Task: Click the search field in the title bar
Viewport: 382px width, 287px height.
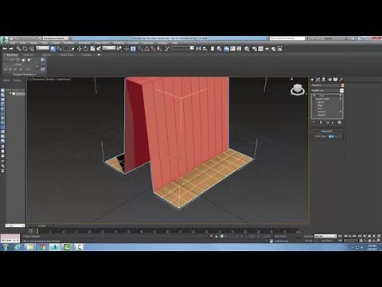Action: click(x=287, y=38)
